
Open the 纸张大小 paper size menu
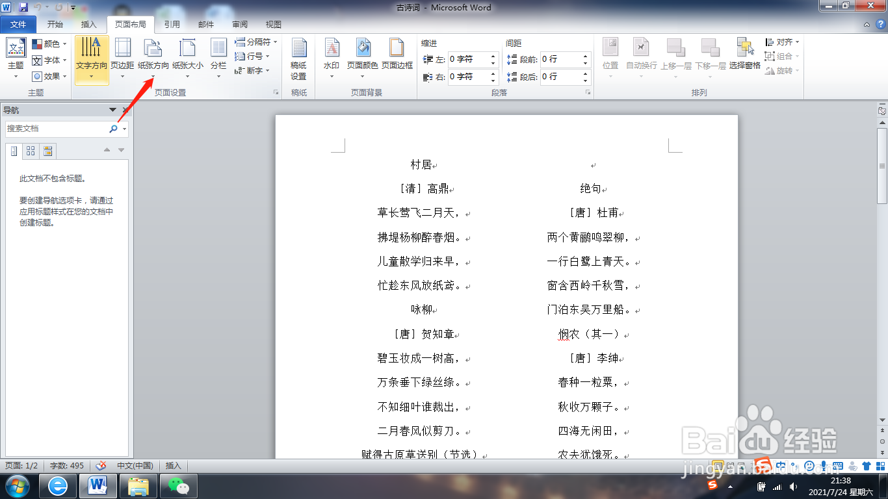point(188,58)
